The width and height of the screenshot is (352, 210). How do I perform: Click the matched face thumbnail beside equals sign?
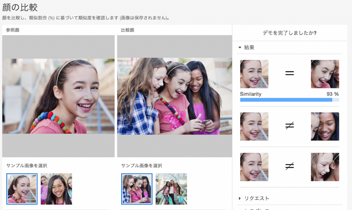point(325,74)
